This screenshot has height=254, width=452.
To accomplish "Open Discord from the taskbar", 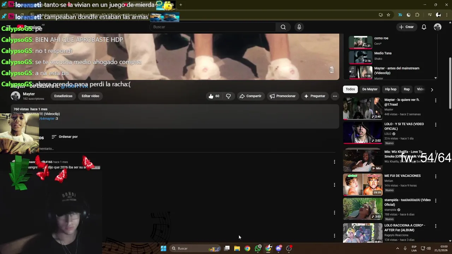I will coord(279,248).
